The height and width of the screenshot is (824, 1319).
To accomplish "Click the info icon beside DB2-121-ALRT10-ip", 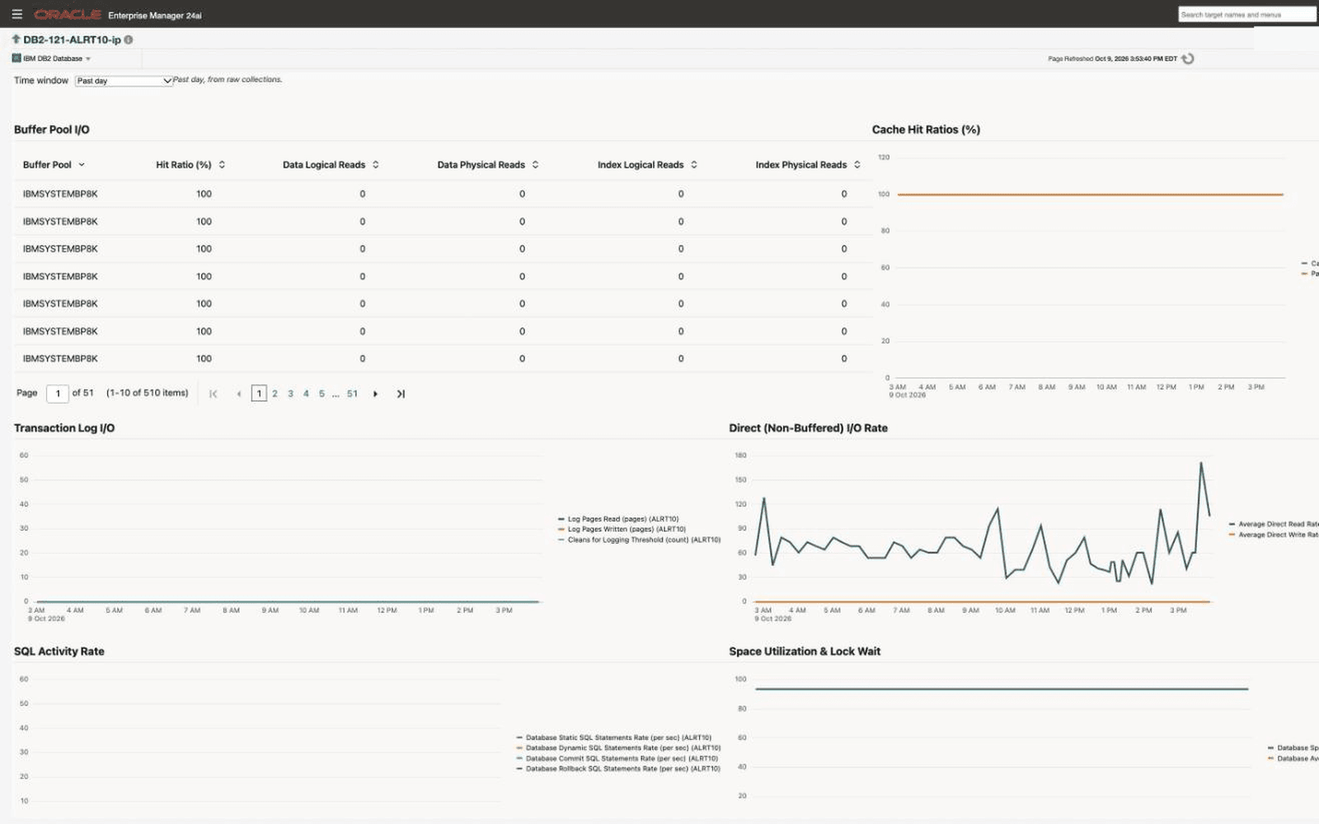I will click(x=129, y=40).
